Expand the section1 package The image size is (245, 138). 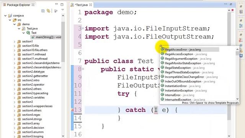tap(15, 42)
